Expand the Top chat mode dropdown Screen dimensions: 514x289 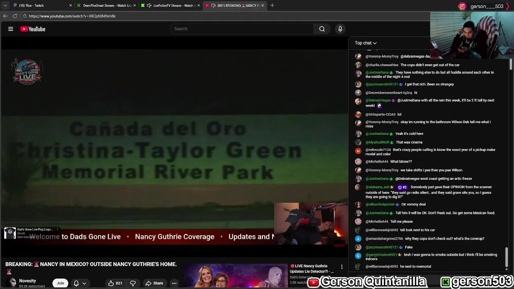click(x=365, y=43)
